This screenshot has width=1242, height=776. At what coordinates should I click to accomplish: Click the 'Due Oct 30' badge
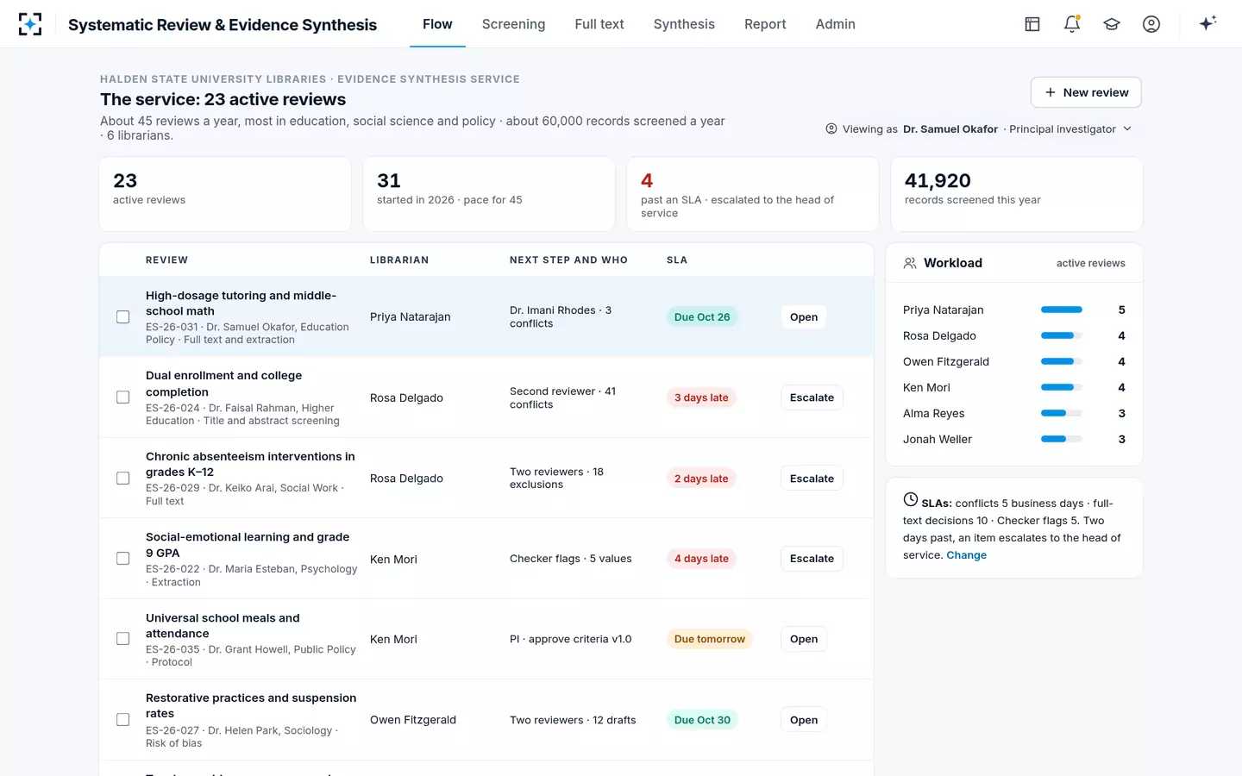point(702,720)
